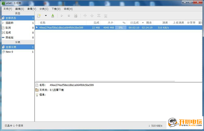This screenshot has width=204, height=131.
Task: Open the 说明(H) menu
Action: tap(68, 9)
